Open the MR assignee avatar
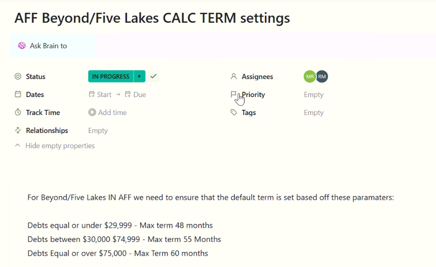This screenshot has height=267, width=436. pyautogui.click(x=309, y=76)
